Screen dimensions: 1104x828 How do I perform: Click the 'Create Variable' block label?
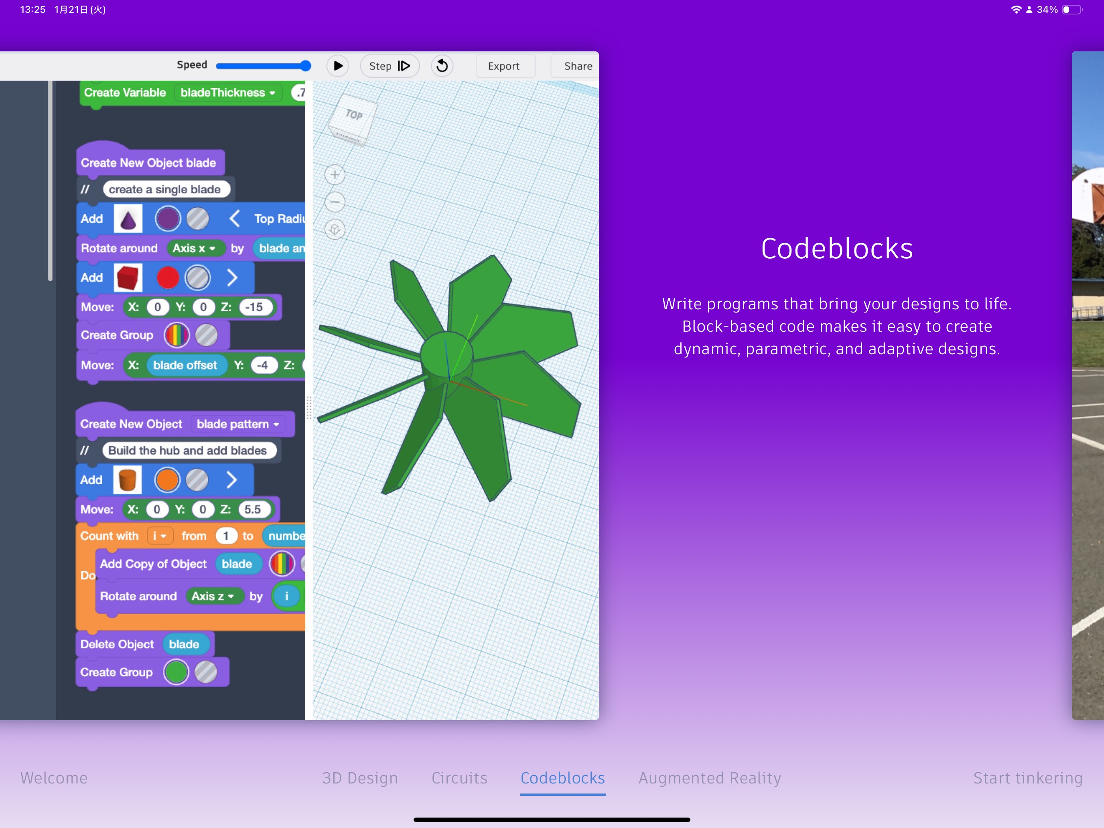tap(125, 92)
